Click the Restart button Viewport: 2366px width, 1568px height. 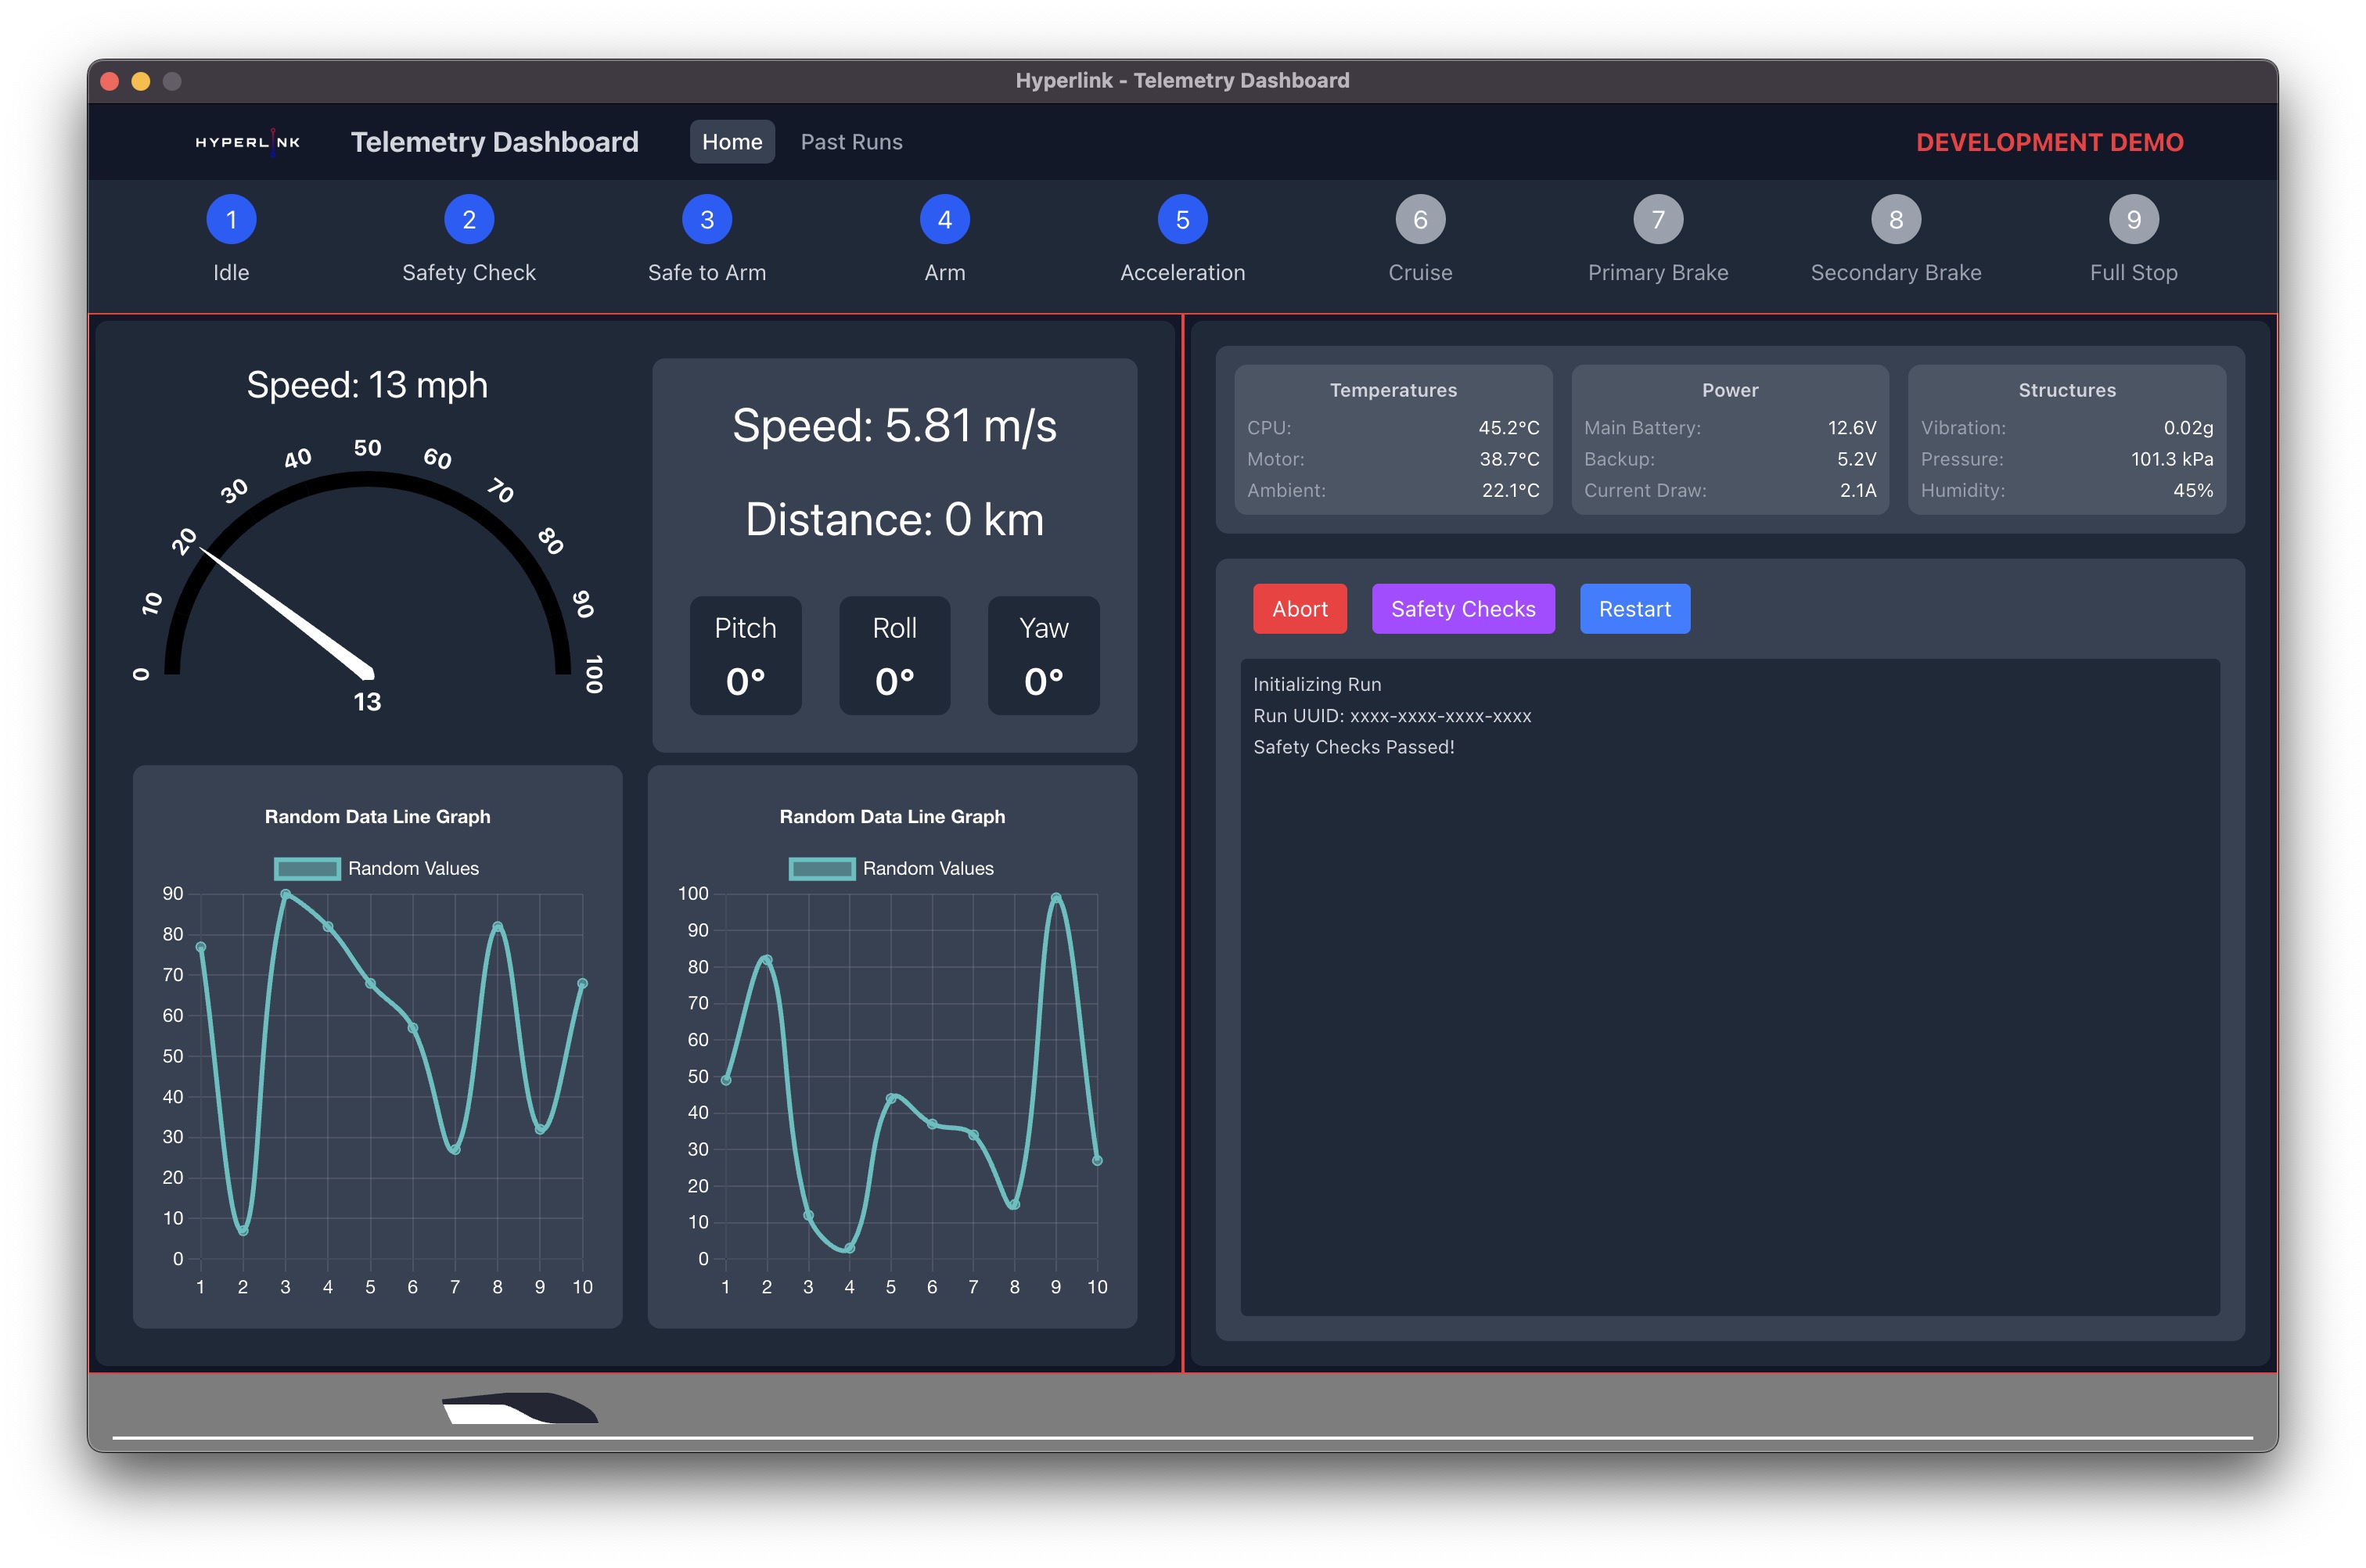pos(1634,609)
